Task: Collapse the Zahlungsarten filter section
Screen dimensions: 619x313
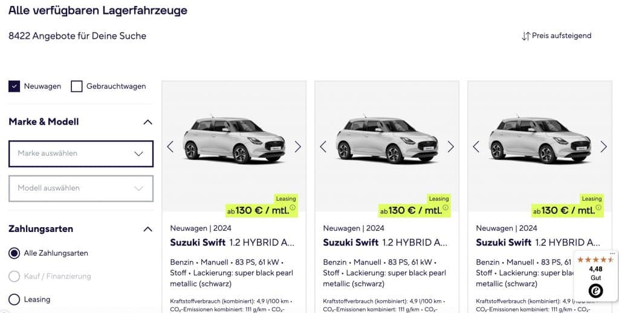Action: tap(147, 229)
